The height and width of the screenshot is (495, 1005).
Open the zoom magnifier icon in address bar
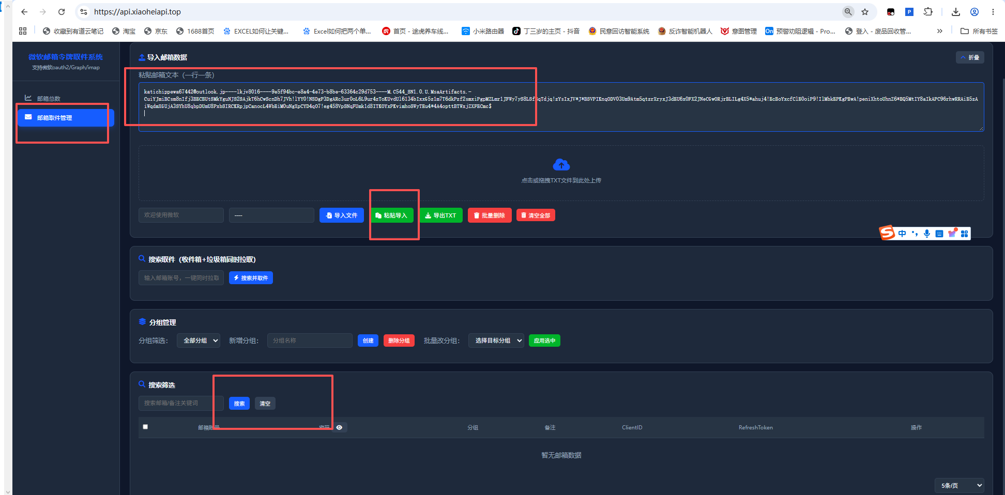[848, 12]
